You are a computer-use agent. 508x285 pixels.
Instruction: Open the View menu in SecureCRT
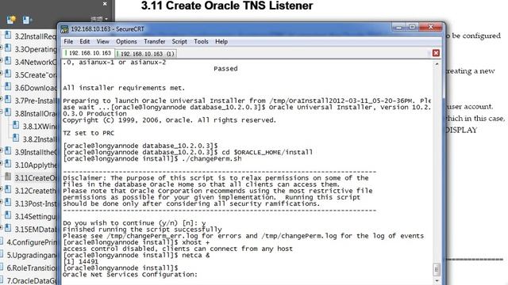coord(102,42)
